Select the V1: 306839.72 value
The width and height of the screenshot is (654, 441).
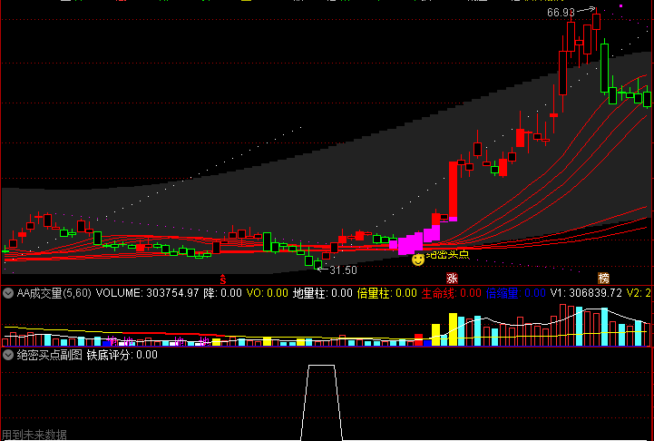point(586,293)
